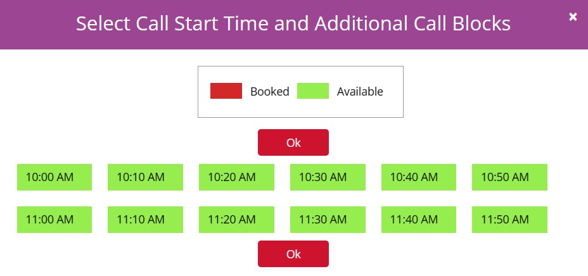This screenshot has height=276, width=588.
Task: Pick the 11:10 AM call block
Action: point(145,220)
